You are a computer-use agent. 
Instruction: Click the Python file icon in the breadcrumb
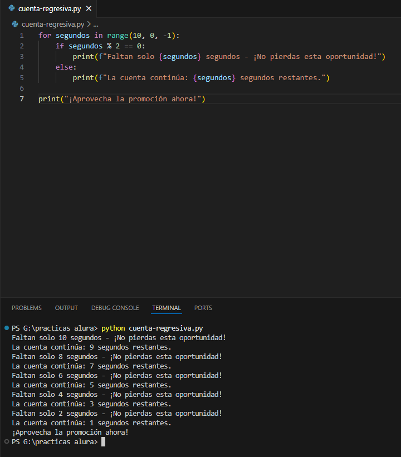15,24
